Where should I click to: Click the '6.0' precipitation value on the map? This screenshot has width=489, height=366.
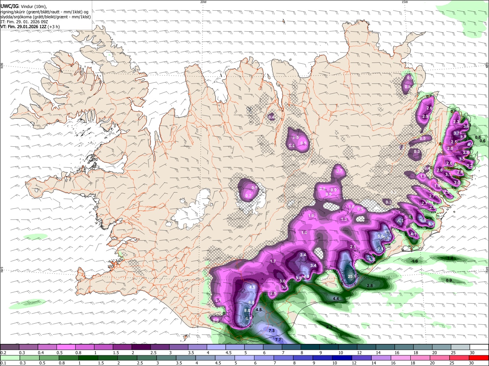pyautogui.click(x=251, y=302)
